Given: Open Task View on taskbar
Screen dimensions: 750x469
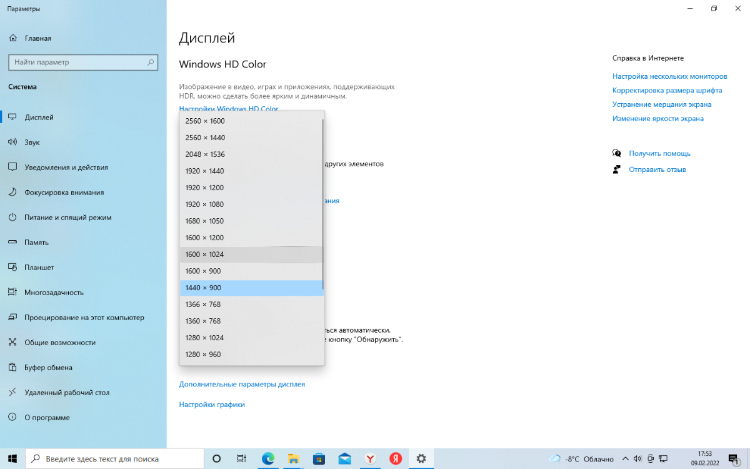Looking at the screenshot, I should click(242, 458).
